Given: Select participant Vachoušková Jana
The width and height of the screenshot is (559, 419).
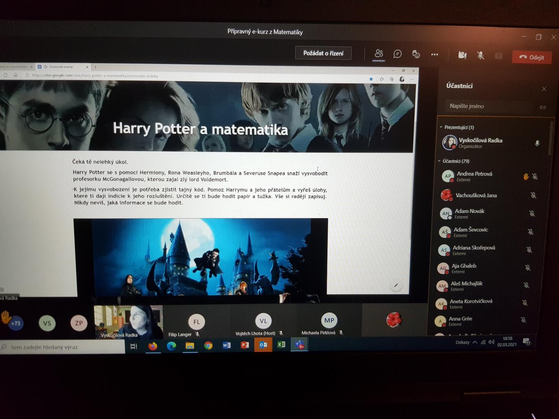Looking at the screenshot, I should pyautogui.click(x=489, y=195).
